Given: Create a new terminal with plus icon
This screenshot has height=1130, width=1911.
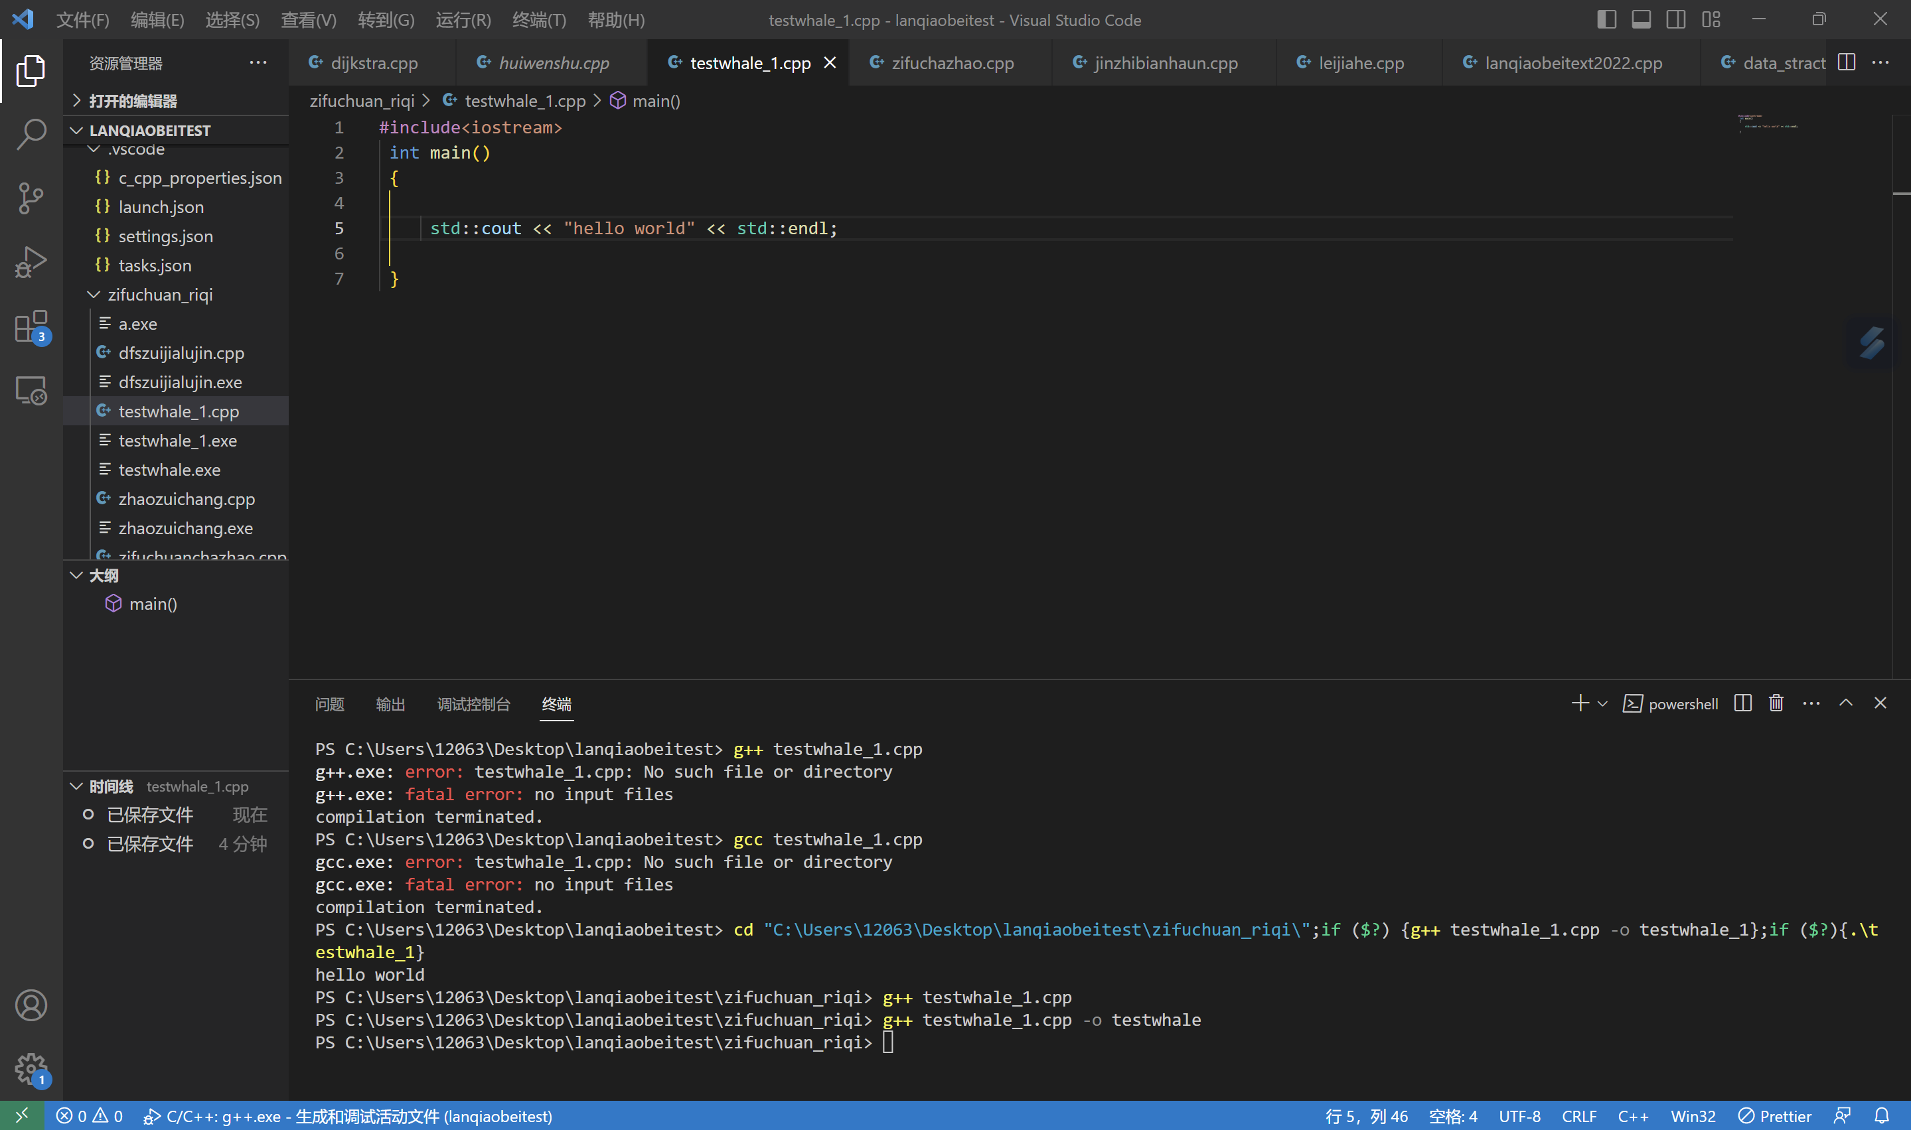Looking at the screenshot, I should (1580, 703).
